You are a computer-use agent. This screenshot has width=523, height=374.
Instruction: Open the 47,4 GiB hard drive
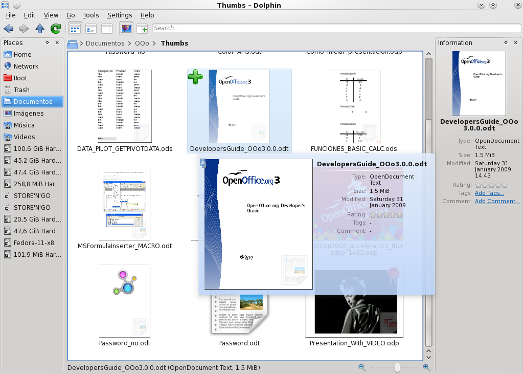pos(32,172)
